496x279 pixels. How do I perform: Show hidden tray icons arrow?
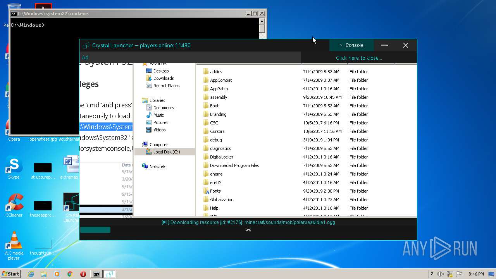tap(432, 274)
